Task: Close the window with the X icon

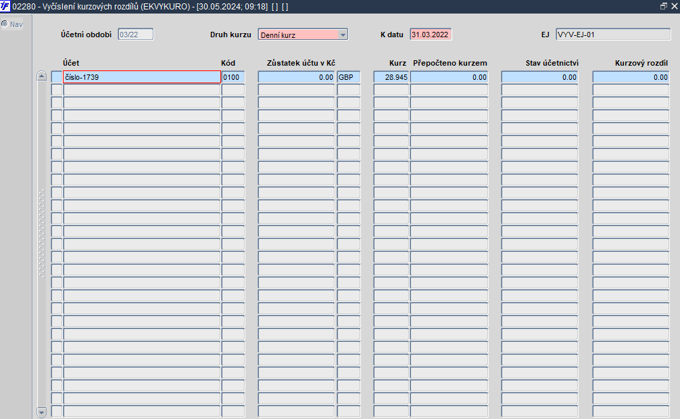Action: (675, 6)
